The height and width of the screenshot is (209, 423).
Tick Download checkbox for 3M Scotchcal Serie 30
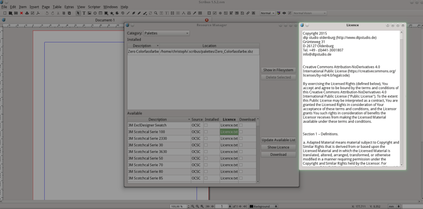click(241, 145)
